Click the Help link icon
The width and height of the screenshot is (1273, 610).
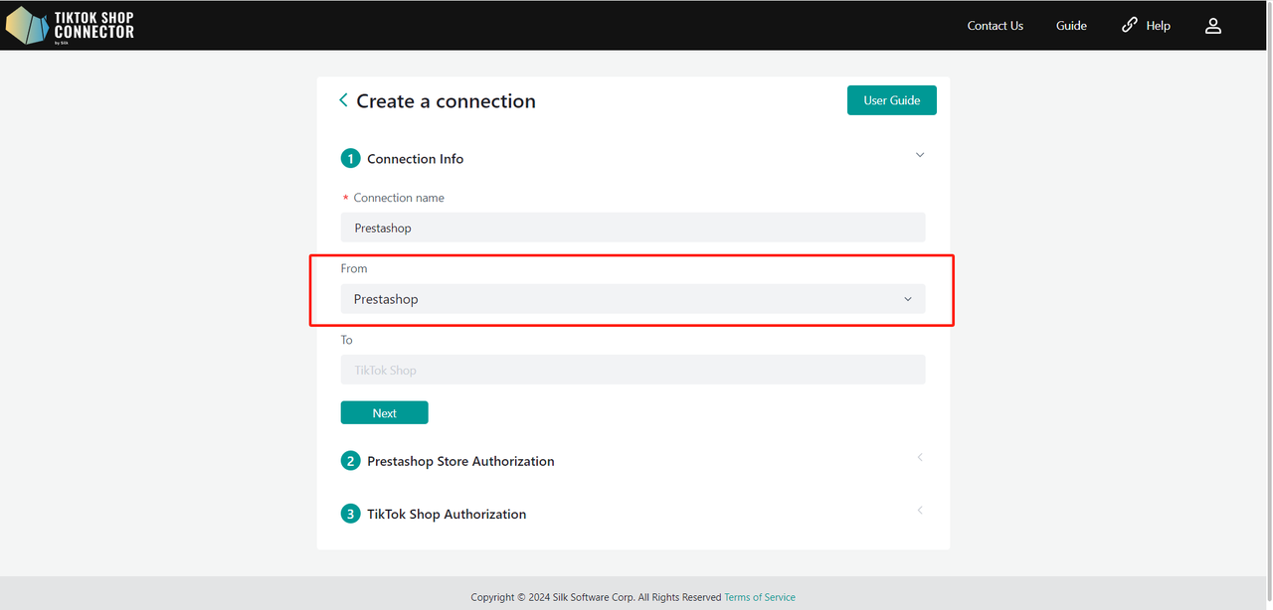click(1130, 25)
